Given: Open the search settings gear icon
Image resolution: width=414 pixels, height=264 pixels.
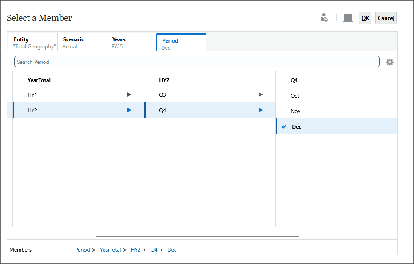Looking at the screenshot, I should pyautogui.click(x=390, y=62).
